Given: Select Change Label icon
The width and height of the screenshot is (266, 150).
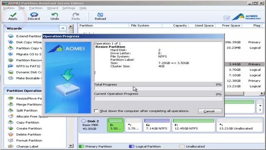Looking at the screenshot, I should coord(10,146).
